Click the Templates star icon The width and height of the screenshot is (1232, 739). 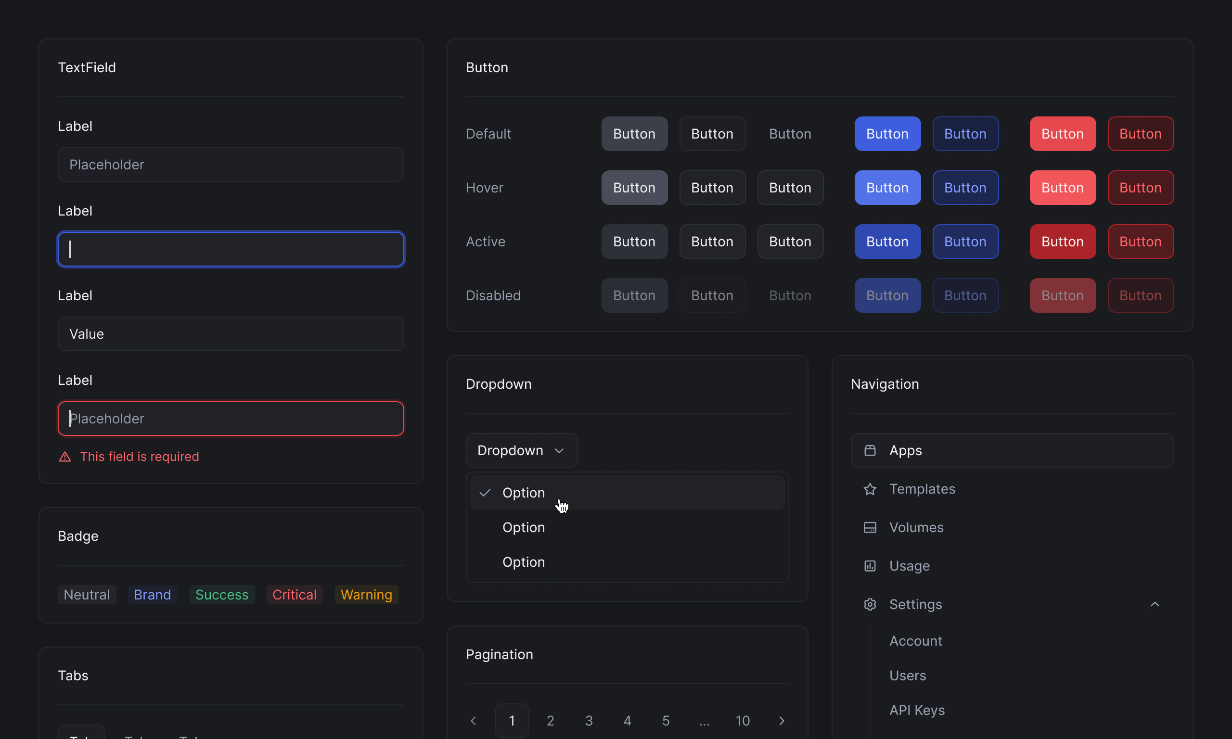click(870, 489)
